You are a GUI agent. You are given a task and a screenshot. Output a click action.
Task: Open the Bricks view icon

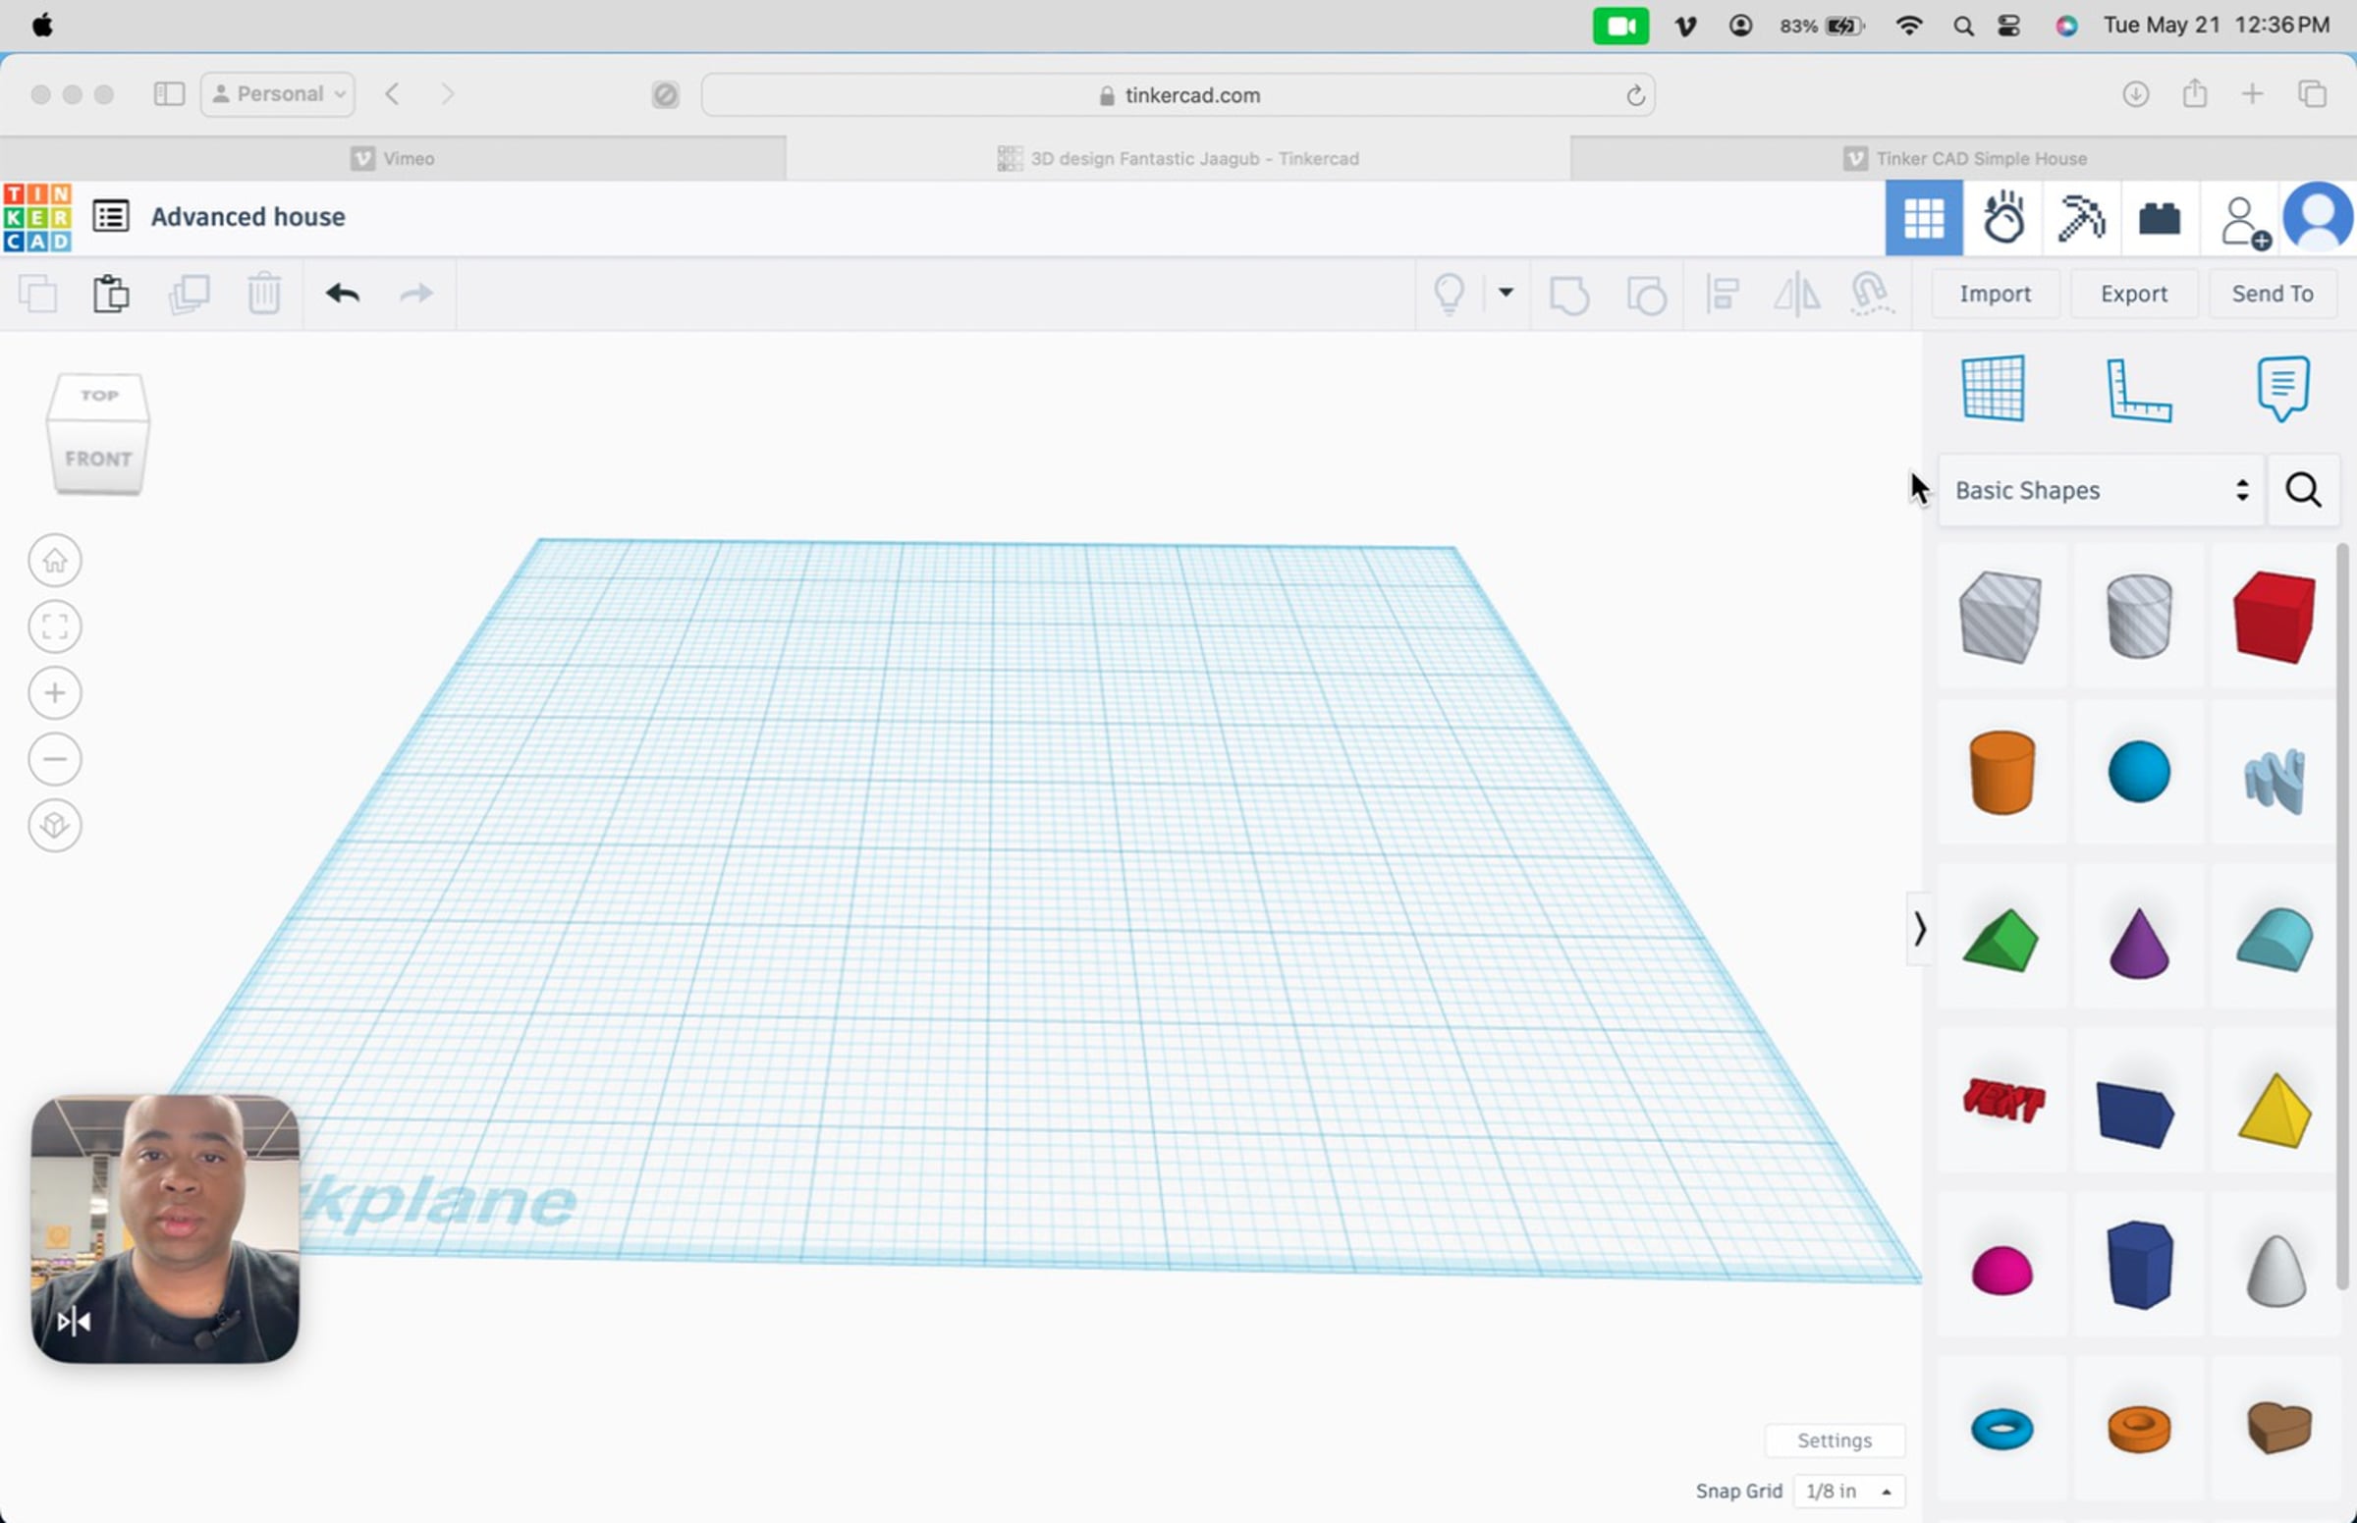[2159, 219]
